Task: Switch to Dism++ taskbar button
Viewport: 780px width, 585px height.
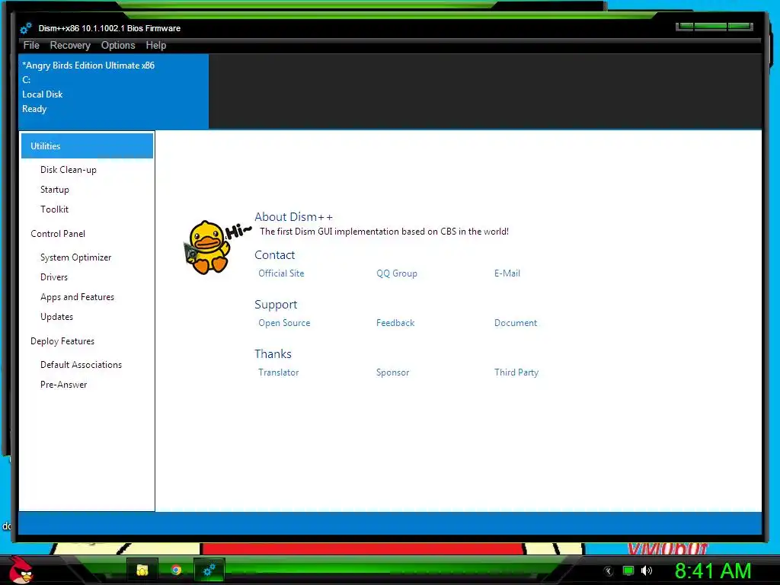Action: tap(209, 570)
